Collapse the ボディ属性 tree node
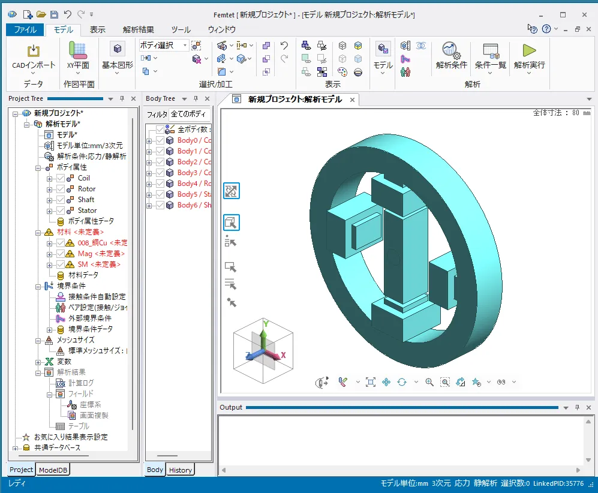This screenshot has height=493, width=598. pos(38,168)
